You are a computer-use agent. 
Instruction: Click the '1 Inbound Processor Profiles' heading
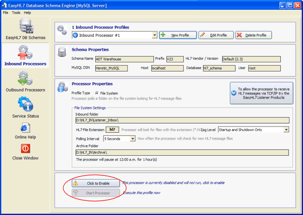101,27
